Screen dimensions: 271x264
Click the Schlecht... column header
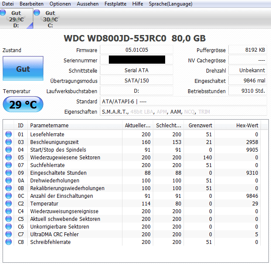point(169,126)
